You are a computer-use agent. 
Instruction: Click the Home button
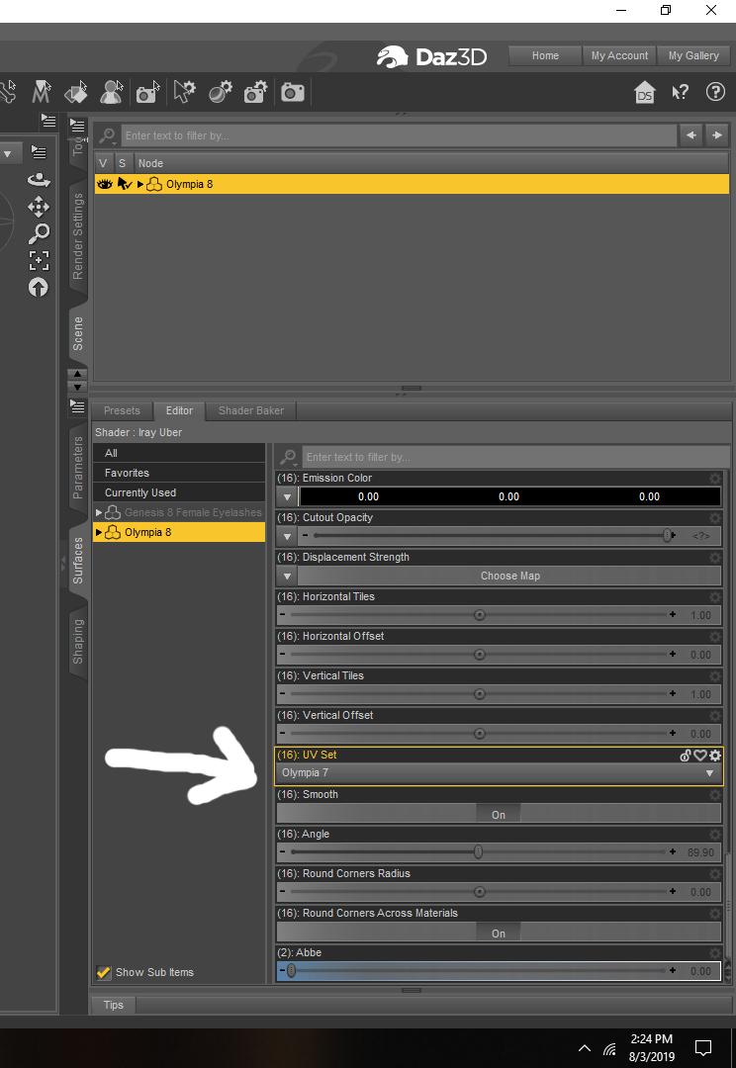(x=545, y=55)
